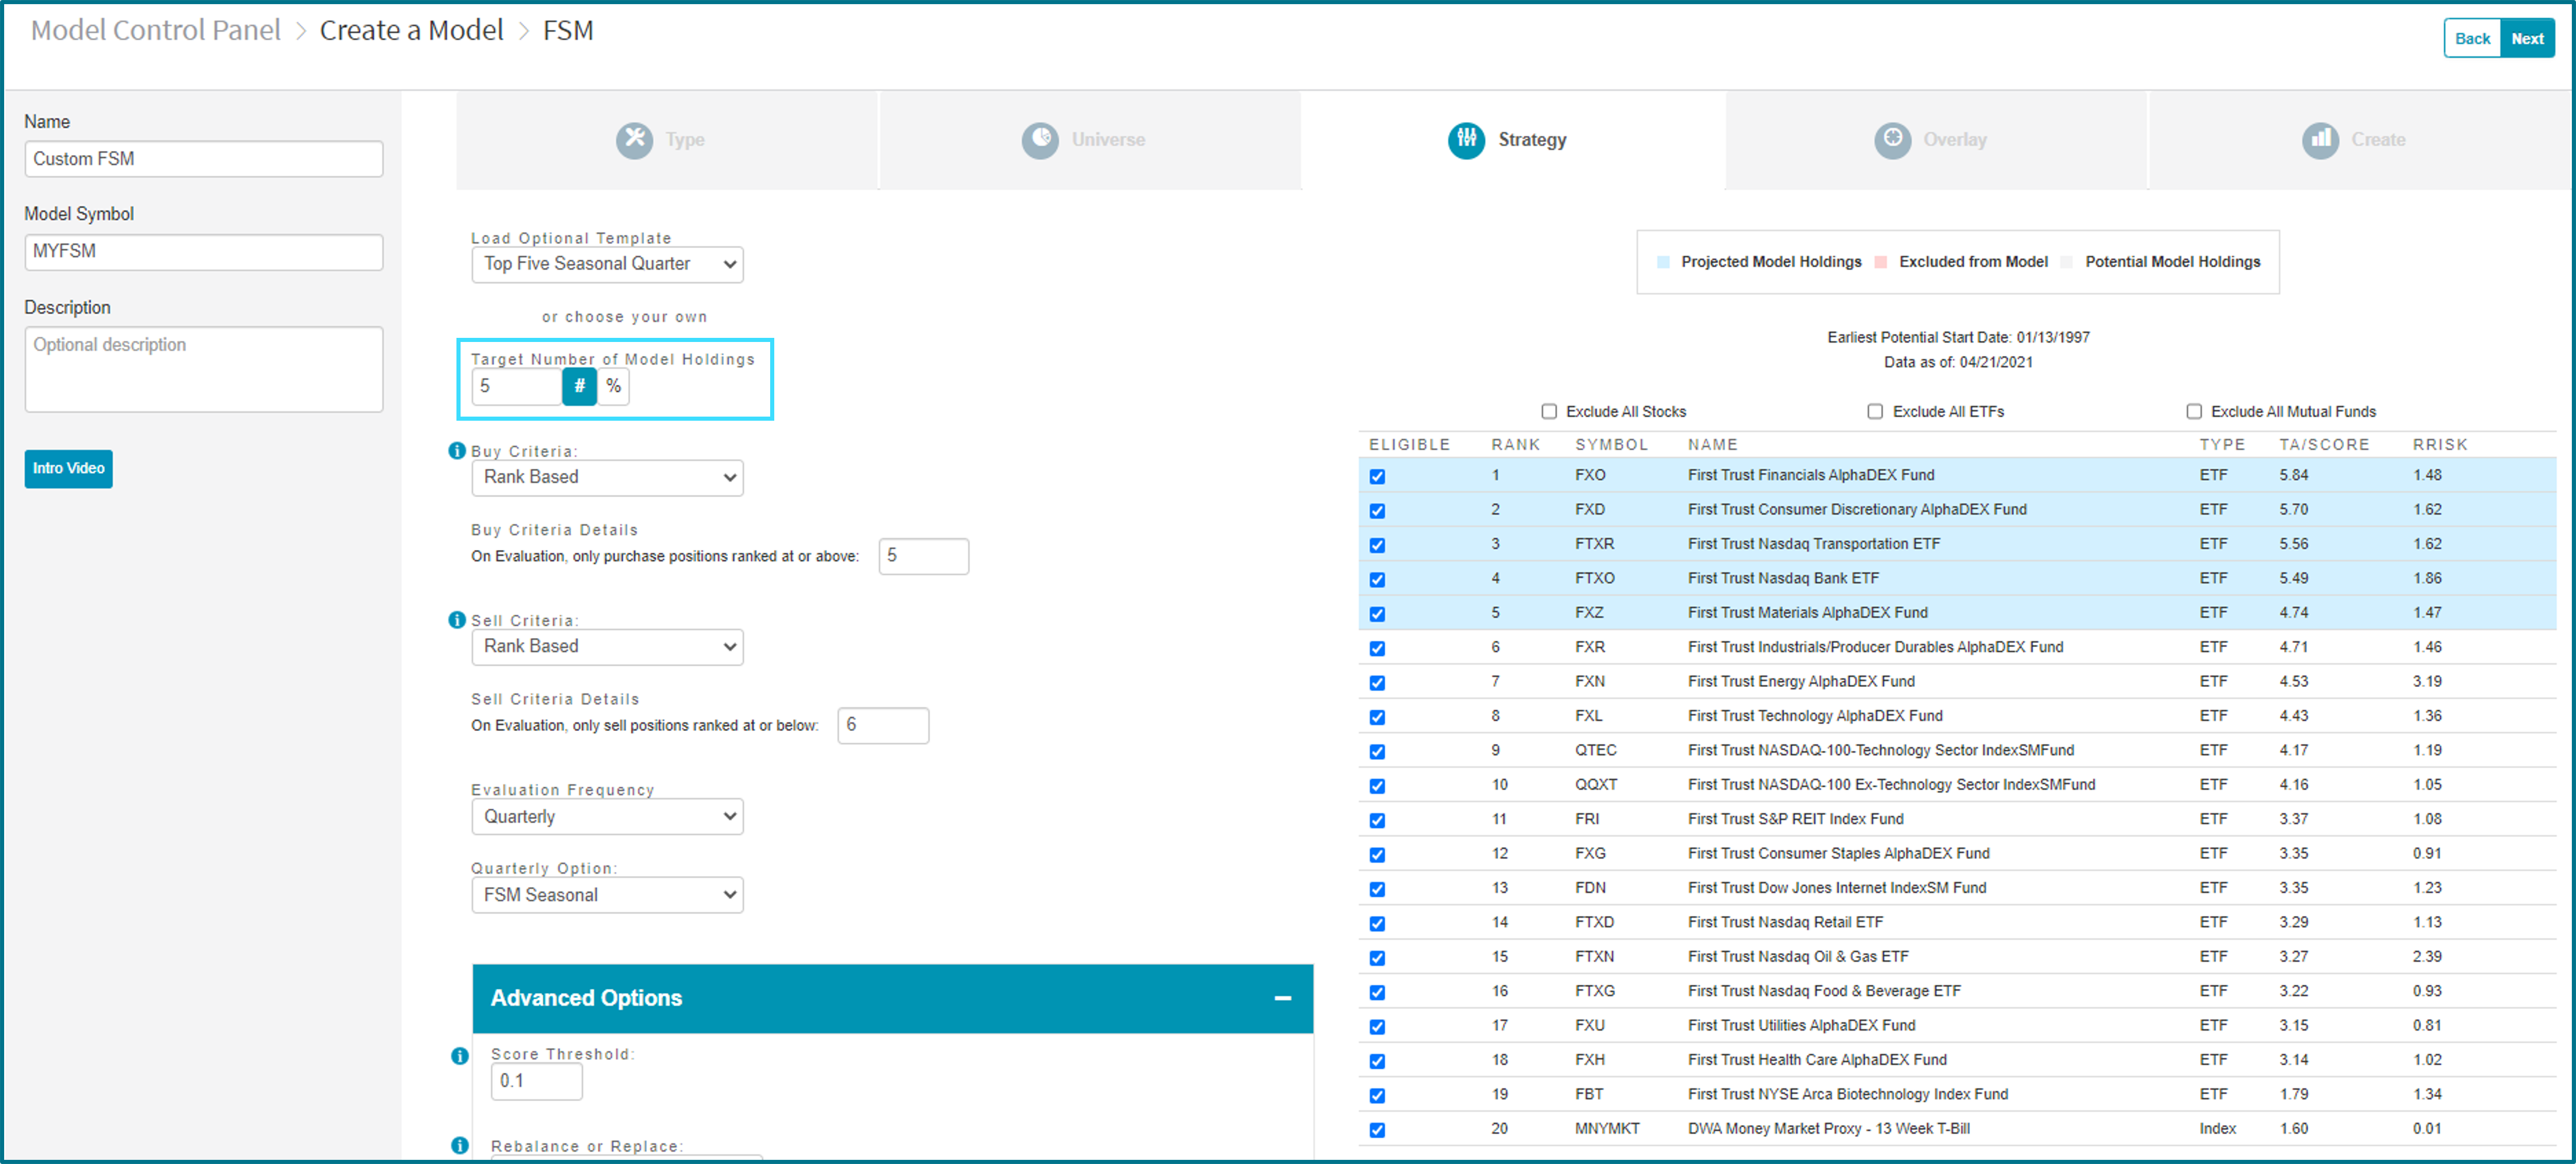Image resolution: width=2576 pixels, height=1164 pixels.
Task: Check Exclude All Stocks
Action: tap(1549, 412)
